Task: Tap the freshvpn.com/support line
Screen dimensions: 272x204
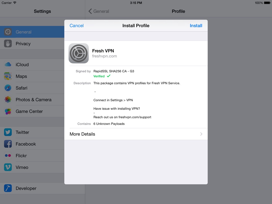Action: point(122,117)
